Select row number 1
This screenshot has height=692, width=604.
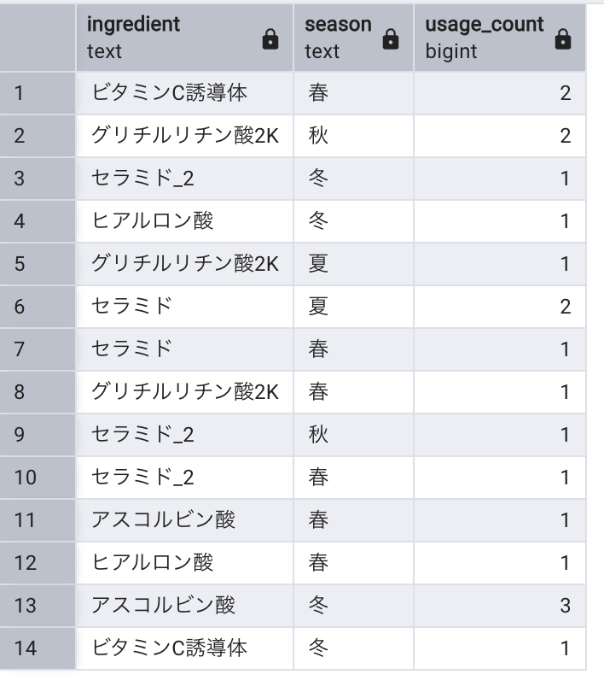[x=38, y=93]
